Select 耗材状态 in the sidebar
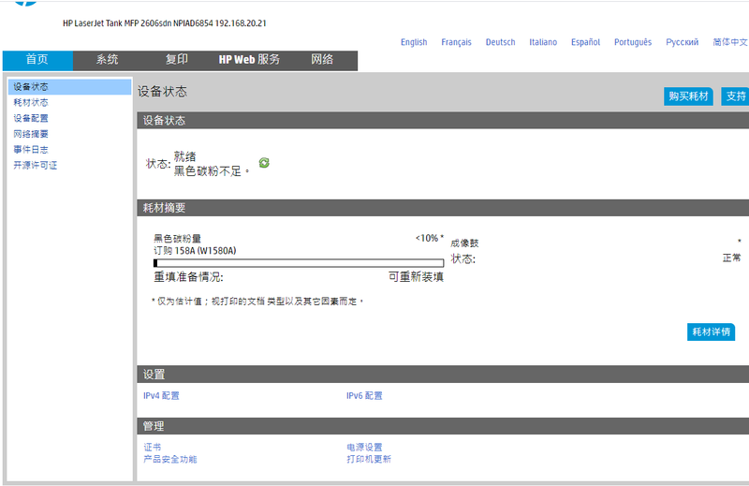The width and height of the screenshot is (749, 486). (31, 103)
